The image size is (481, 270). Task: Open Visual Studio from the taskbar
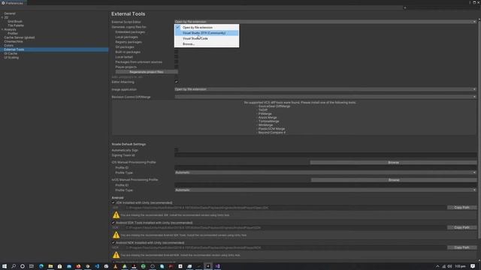click(x=217, y=266)
